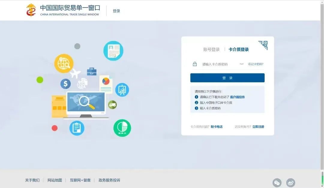Viewport: 324px width, 188px height.
Task: Open the WeChat icon in the footer
Action: [x=277, y=183]
